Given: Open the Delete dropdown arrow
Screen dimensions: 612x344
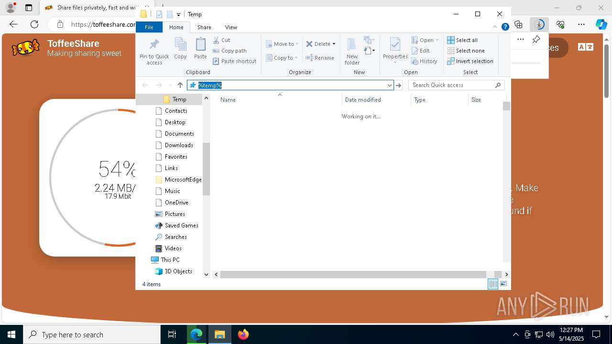Looking at the screenshot, I should pos(334,44).
